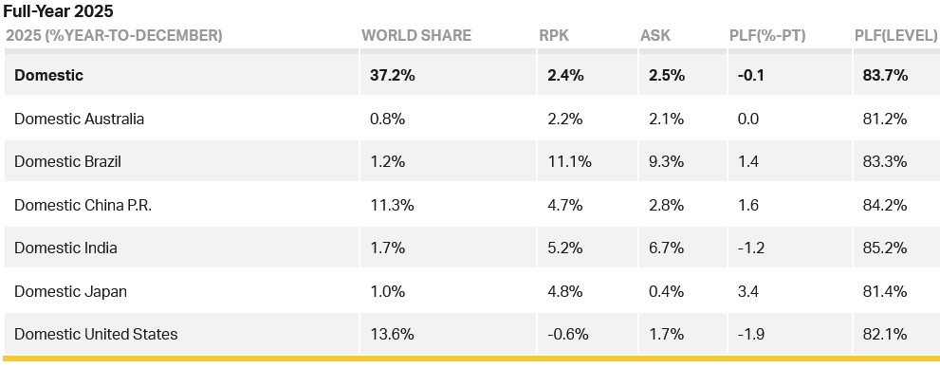Click the PLF(%-PT) column header

click(x=766, y=35)
